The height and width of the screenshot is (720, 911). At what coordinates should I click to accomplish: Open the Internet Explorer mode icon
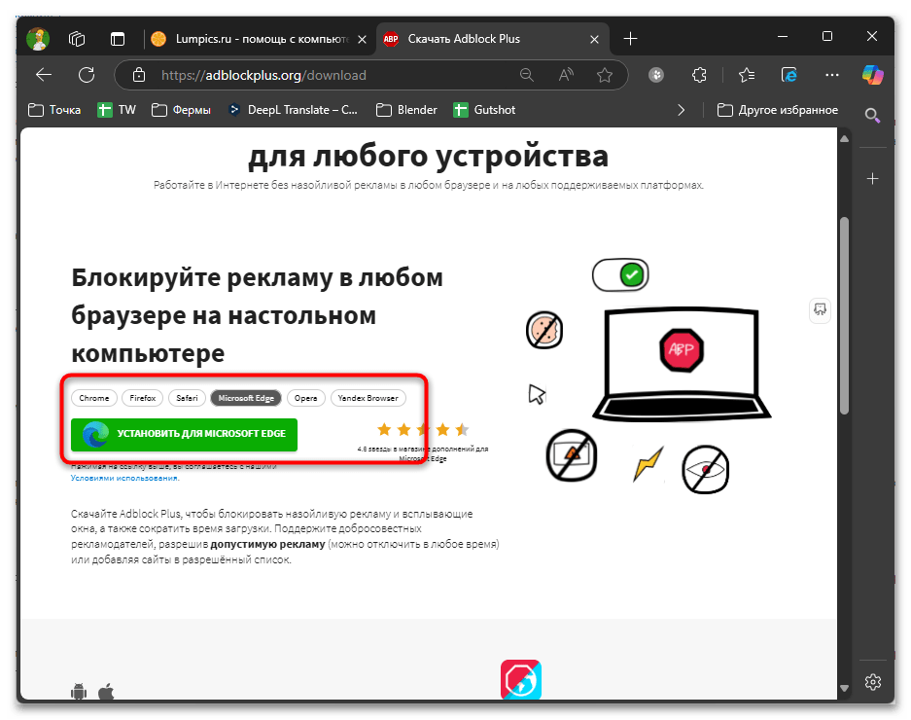[789, 75]
